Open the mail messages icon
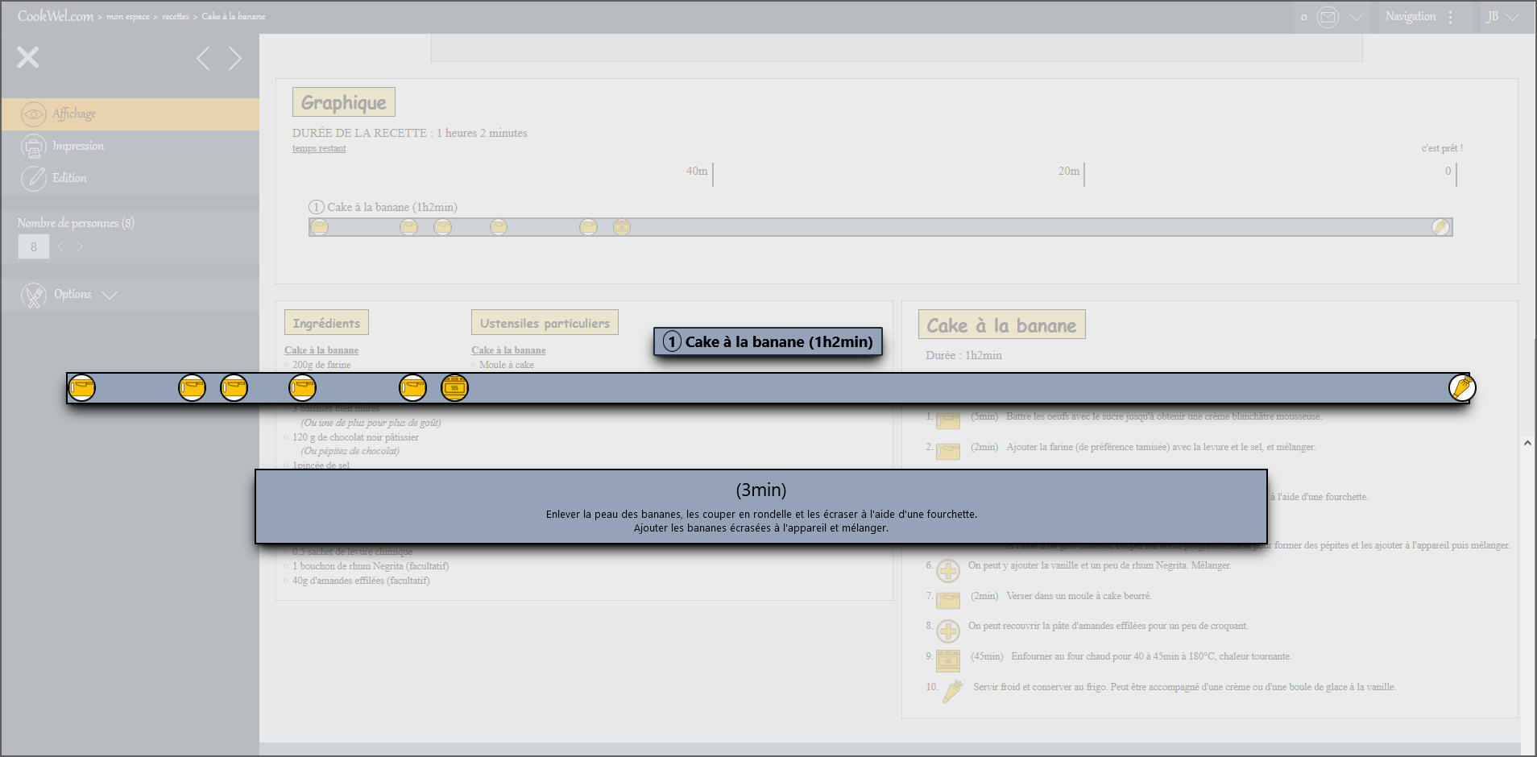The height and width of the screenshot is (757, 1537). click(1328, 17)
